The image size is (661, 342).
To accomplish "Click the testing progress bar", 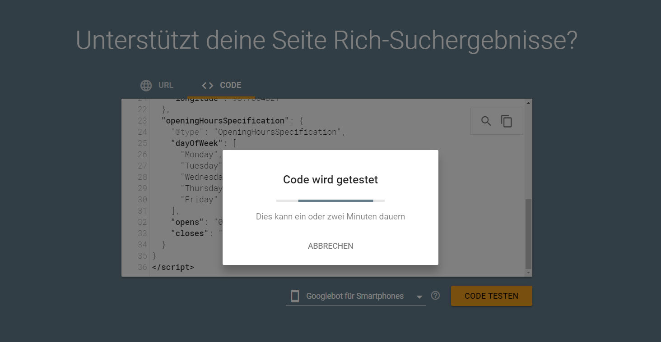I will [x=330, y=201].
